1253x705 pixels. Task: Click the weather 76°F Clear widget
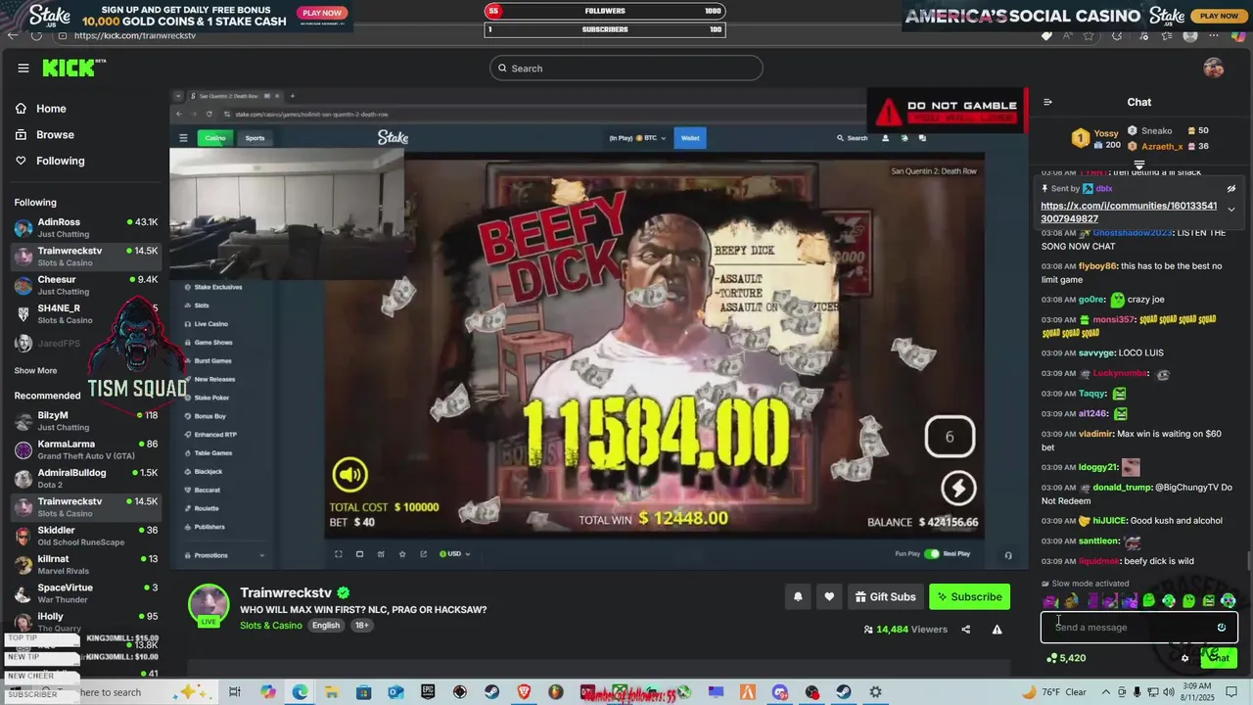point(1056,692)
